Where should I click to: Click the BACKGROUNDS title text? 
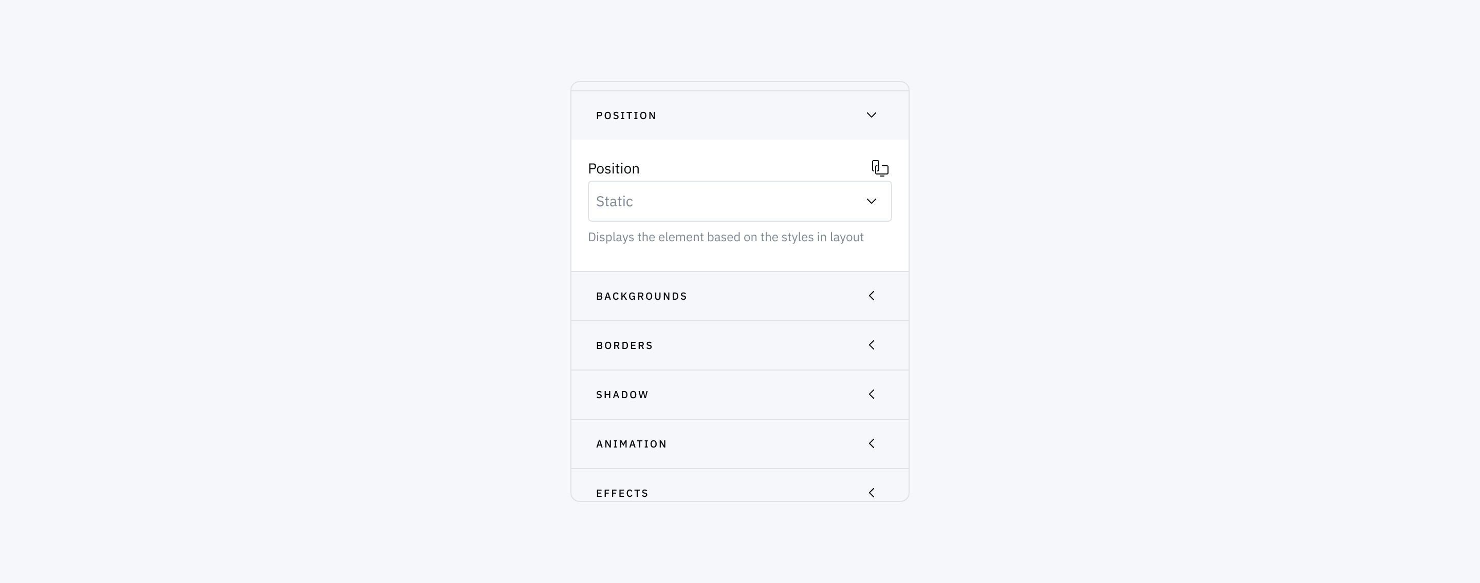[641, 297]
